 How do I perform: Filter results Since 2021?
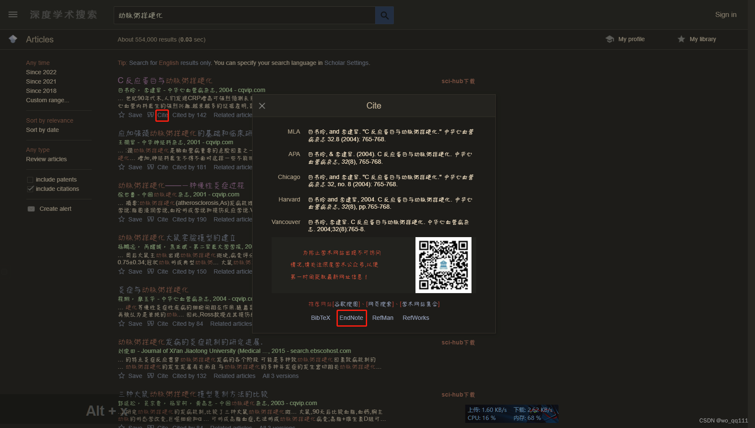41,81
